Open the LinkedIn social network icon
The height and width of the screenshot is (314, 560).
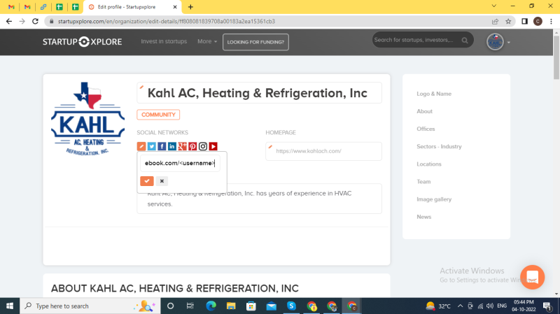171,146
